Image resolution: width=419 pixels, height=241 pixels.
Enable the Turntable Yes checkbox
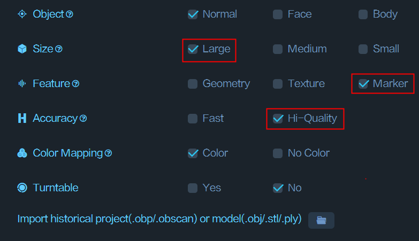[x=193, y=188]
